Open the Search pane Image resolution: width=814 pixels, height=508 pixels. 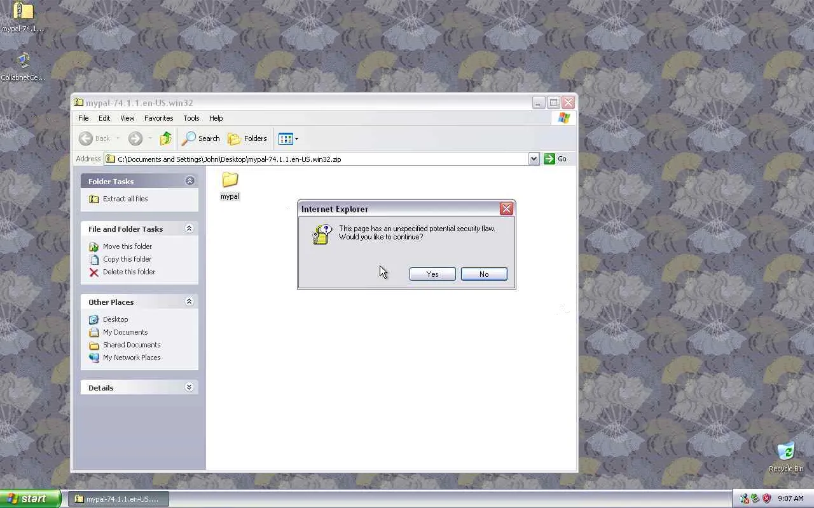coord(201,138)
